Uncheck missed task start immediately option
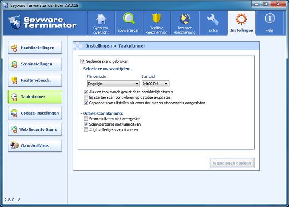Image resolution: width=289 pixels, height=207 pixels. coord(86,92)
